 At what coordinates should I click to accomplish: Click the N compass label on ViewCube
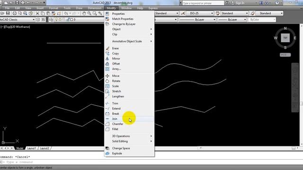tap(285, 28)
